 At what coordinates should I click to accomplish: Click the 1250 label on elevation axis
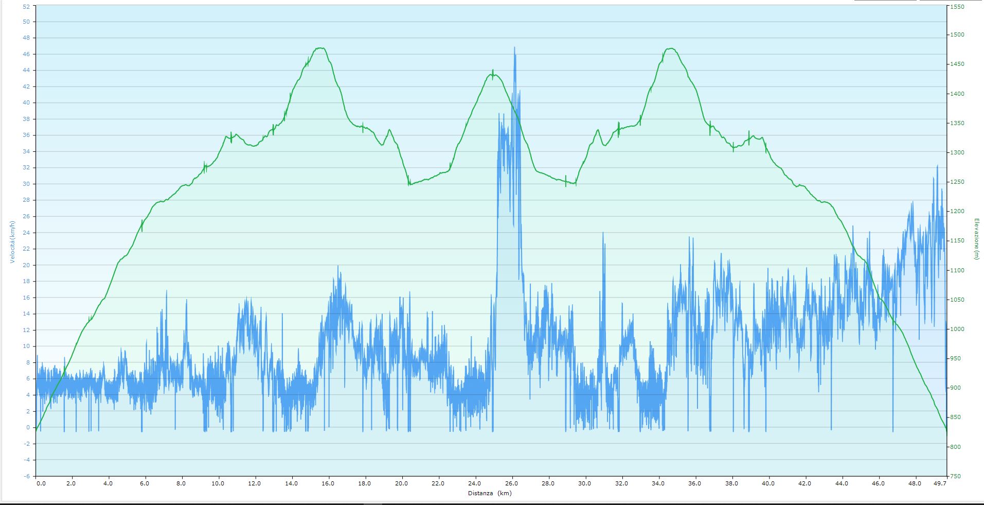957,182
